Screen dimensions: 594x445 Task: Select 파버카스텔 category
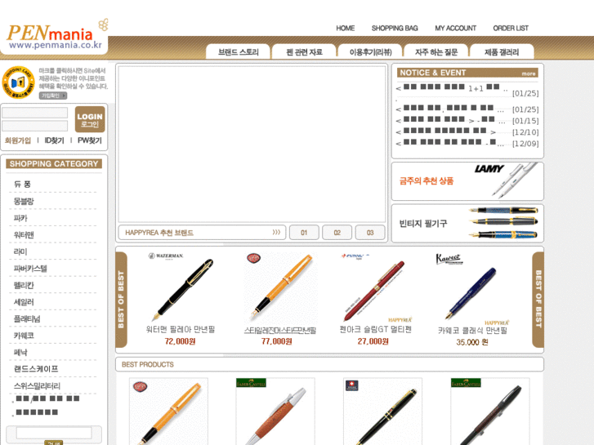tap(30, 269)
